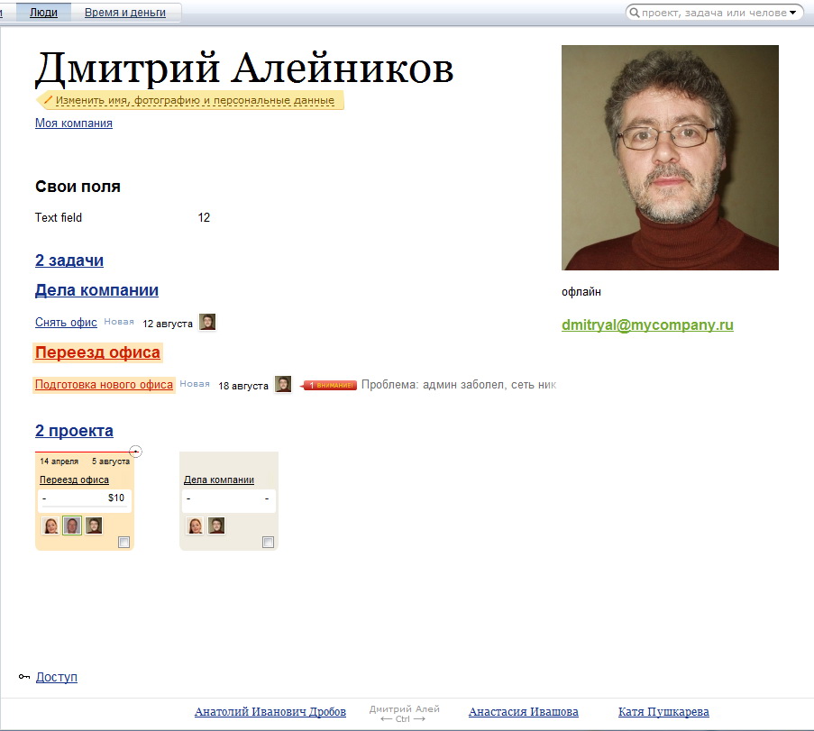Screen dimensions: 814x731
Task: Tick the checkbox on 'Дела компании' project card
Action: (268, 542)
